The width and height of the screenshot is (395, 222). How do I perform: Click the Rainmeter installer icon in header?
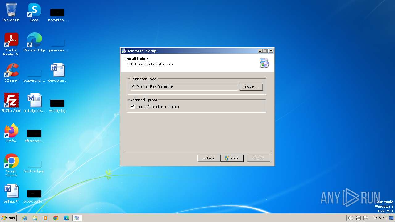(x=264, y=63)
